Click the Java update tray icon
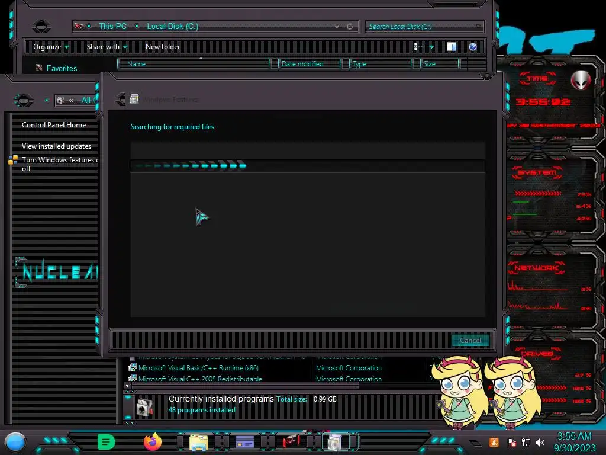The width and height of the screenshot is (606, 455). click(494, 442)
